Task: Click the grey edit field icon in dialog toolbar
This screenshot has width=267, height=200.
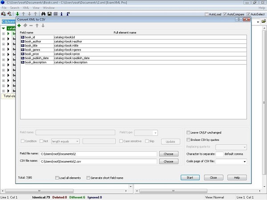Action: tap(25, 25)
